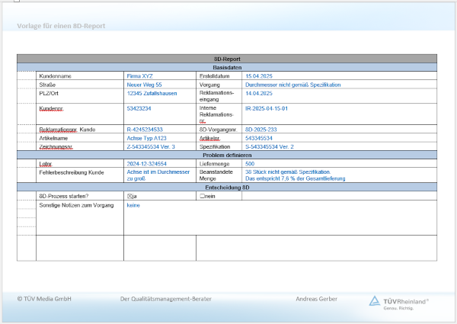
Task: Uncheck the 'ja' checkbox
Action: pyautogui.click(x=129, y=196)
